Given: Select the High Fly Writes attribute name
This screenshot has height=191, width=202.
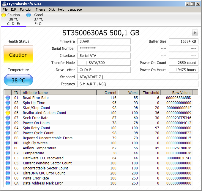Looking at the screenshot, I should [x=35, y=143].
